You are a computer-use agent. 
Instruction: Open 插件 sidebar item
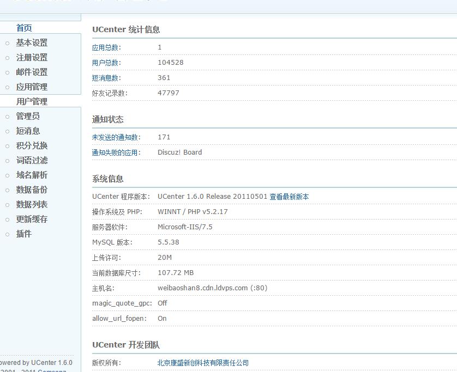click(x=24, y=234)
